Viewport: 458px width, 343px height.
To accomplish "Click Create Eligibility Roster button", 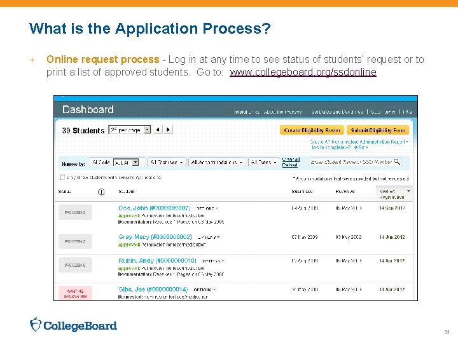I will point(312,130).
